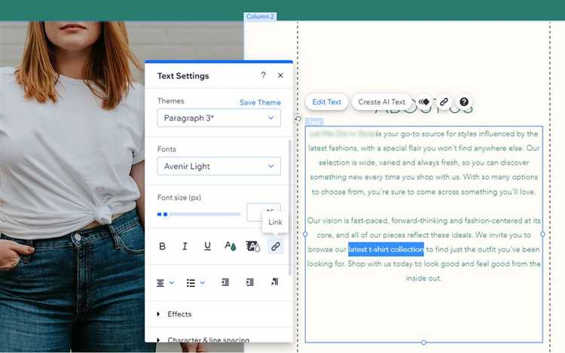This screenshot has height=353, width=565.
Task: Open Text Settings help question mark
Action: (x=263, y=75)
